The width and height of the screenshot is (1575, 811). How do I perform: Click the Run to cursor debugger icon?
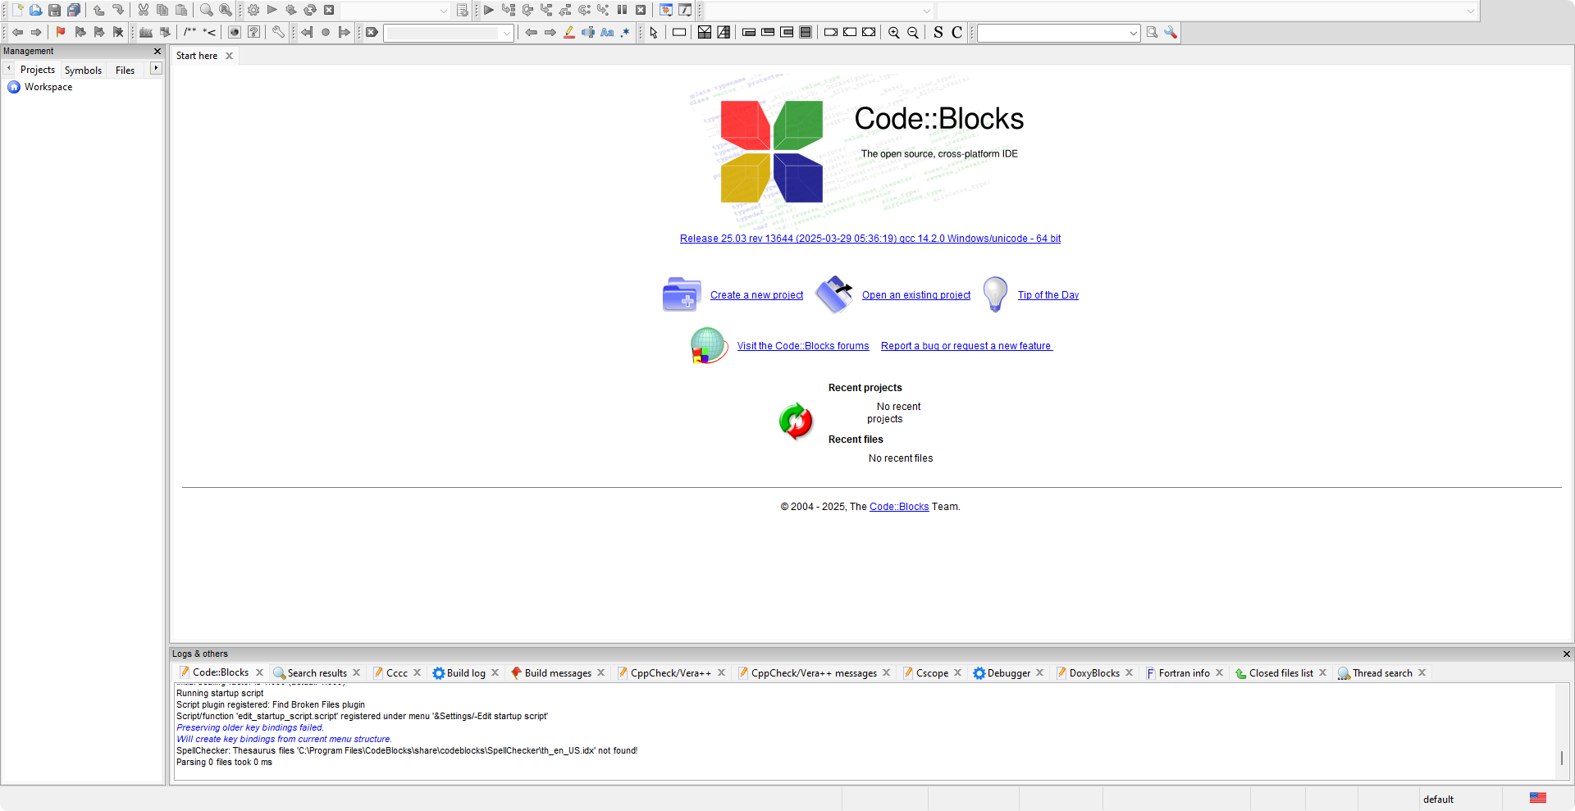click(x=509, y=10)
